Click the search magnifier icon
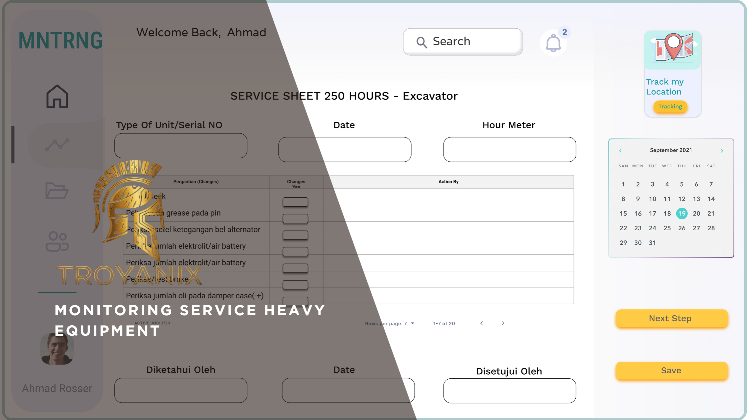The height and width of the screenshot is (420, 747). click(421, 42)
